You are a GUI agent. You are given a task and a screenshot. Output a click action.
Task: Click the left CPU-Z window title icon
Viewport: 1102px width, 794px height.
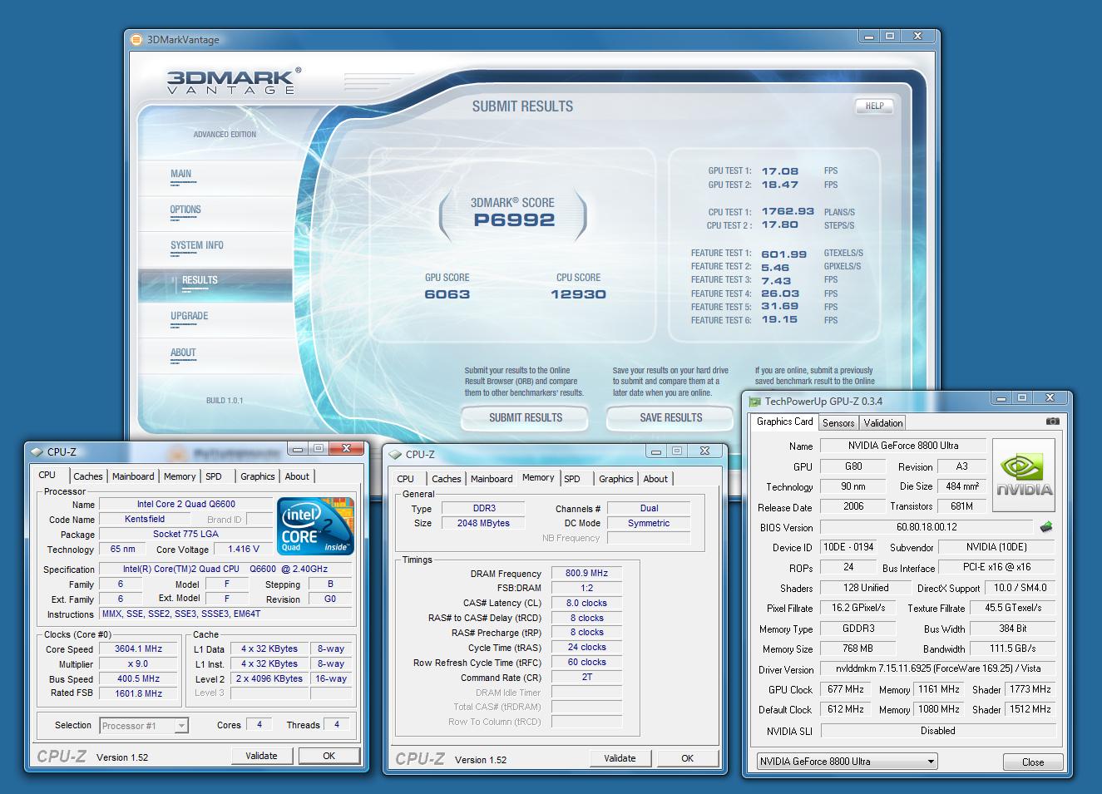point(37,451)
